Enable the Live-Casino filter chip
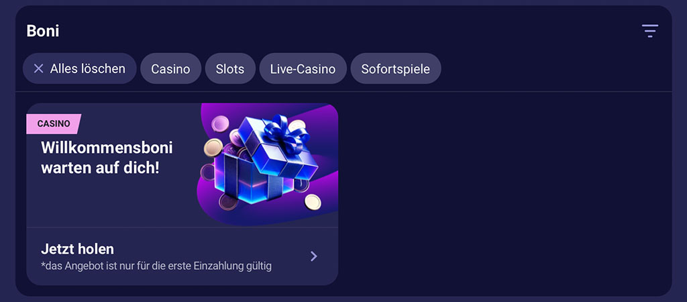This screenshot has width=687, height=302. pos(303,68)
